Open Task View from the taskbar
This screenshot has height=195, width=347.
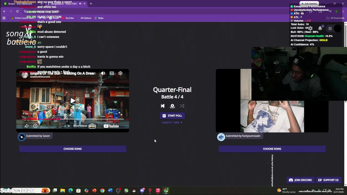55,191
